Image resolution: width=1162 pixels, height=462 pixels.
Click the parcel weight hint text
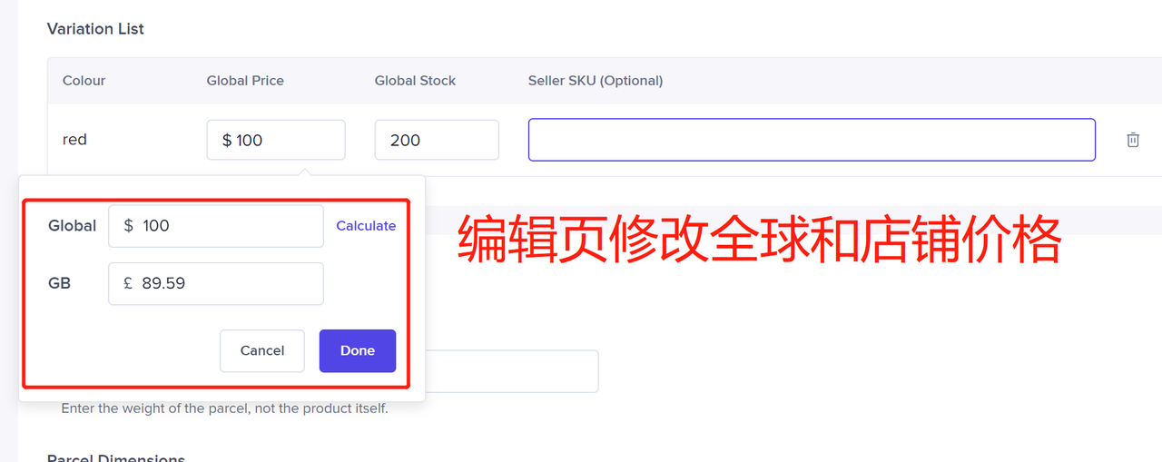pos(224,408)
